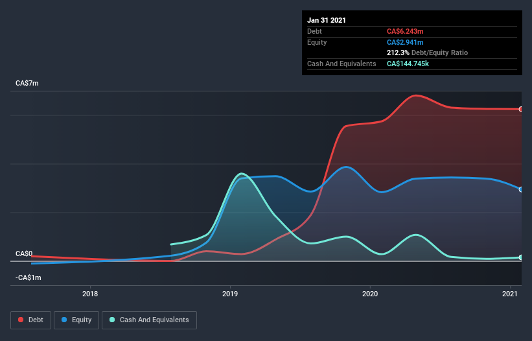532x341 pixels.
Task: Click the 2018 x-axis label
Action: pyautogui.click(x=90, y=294)
